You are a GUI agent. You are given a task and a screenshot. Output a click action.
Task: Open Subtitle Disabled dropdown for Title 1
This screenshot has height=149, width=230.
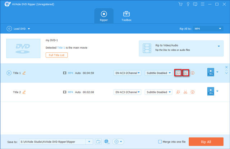[158, 73]
